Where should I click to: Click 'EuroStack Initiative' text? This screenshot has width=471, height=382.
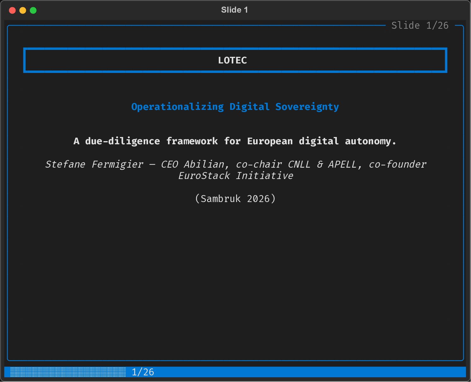(x=235, y=176)
